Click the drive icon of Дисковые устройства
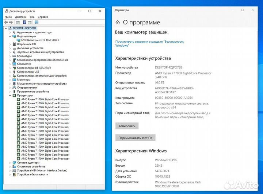The height and width of the screenshot is (194, 263). (x=14, y=48)
